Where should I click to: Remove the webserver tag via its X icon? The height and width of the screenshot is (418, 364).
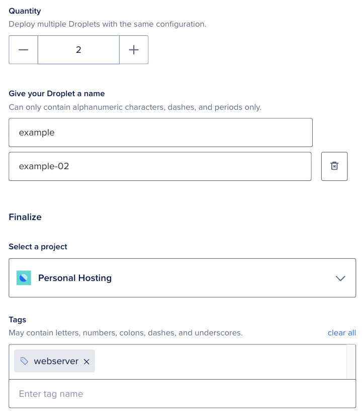(86, 361)
